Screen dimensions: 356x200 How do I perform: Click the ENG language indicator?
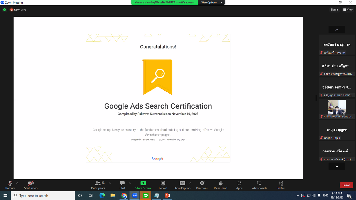click(326, 196)
